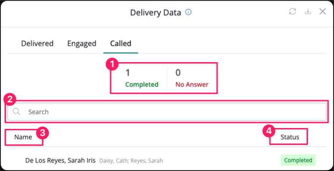Sort by the Name column header

(23, 137)
